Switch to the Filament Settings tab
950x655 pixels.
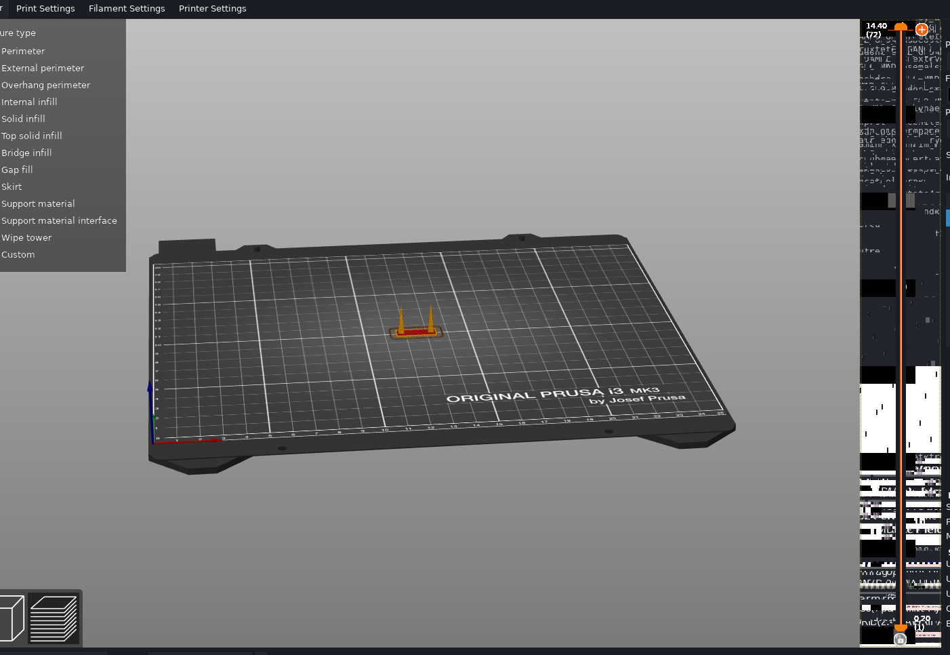click(x=127, y=9)
